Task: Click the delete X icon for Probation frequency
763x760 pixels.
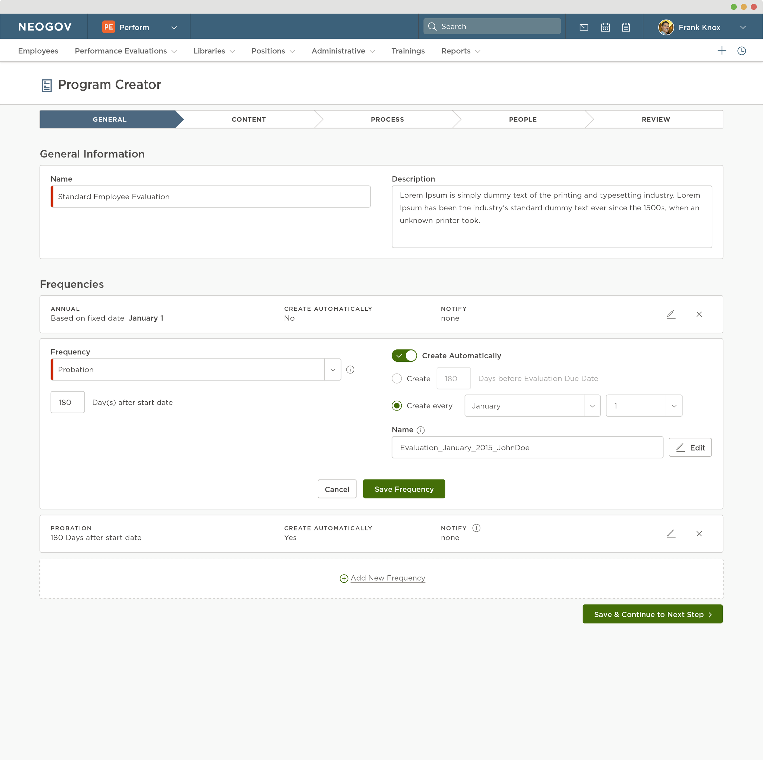Action: coord(700,534)
